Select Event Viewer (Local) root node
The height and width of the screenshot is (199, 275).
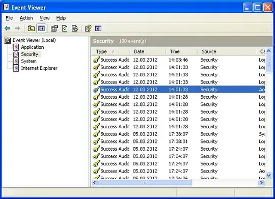tap(34, 40)
